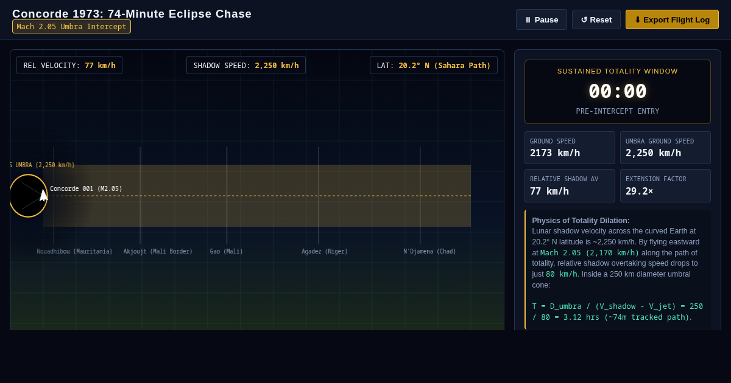Click the Concorde aircraft arrow icon
Screen dimensions: 731x383
43,195
